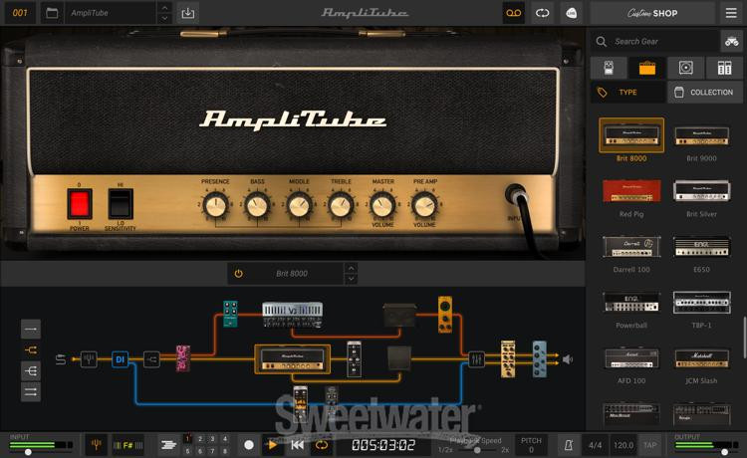Open the looper icon in top bar
Viewport: 747px width, 458px height.
(x=542, y=13)
